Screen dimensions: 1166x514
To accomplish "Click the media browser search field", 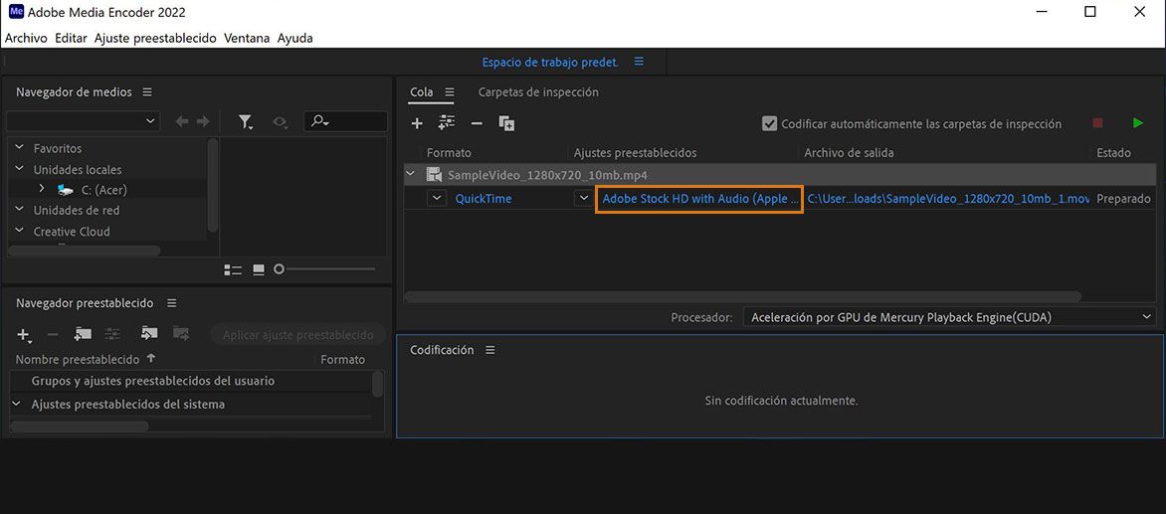I will click(346, 121).
